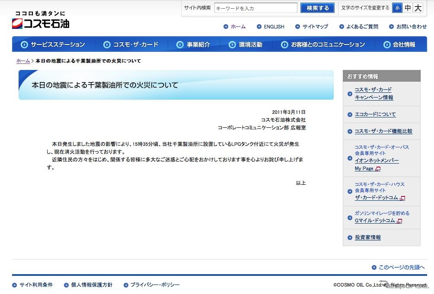434x294 pixels.
Task: Click the arrow icon before このページの先頭へ
Action: tap(374, 268)
